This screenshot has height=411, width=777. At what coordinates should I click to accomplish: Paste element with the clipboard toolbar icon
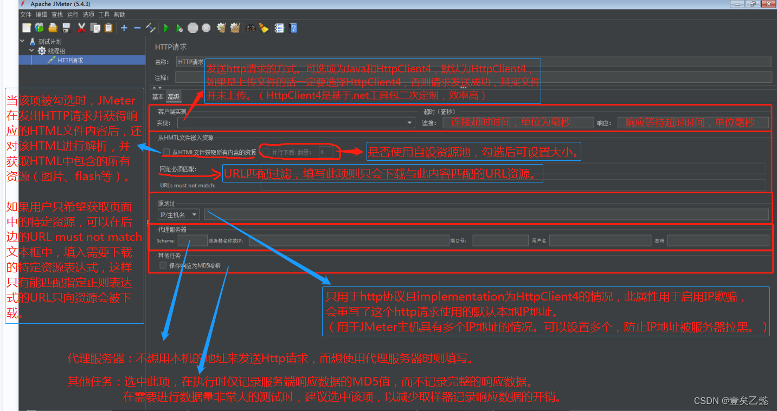(x=108, y=28)
